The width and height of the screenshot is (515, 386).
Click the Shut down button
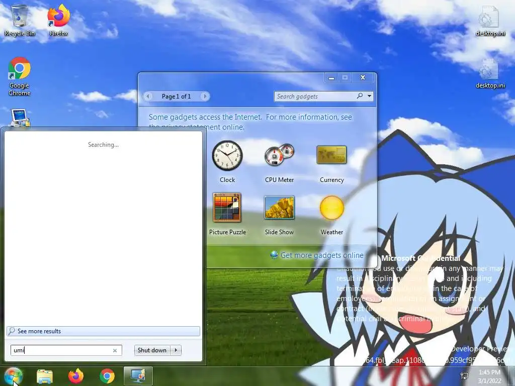point(152,350)
